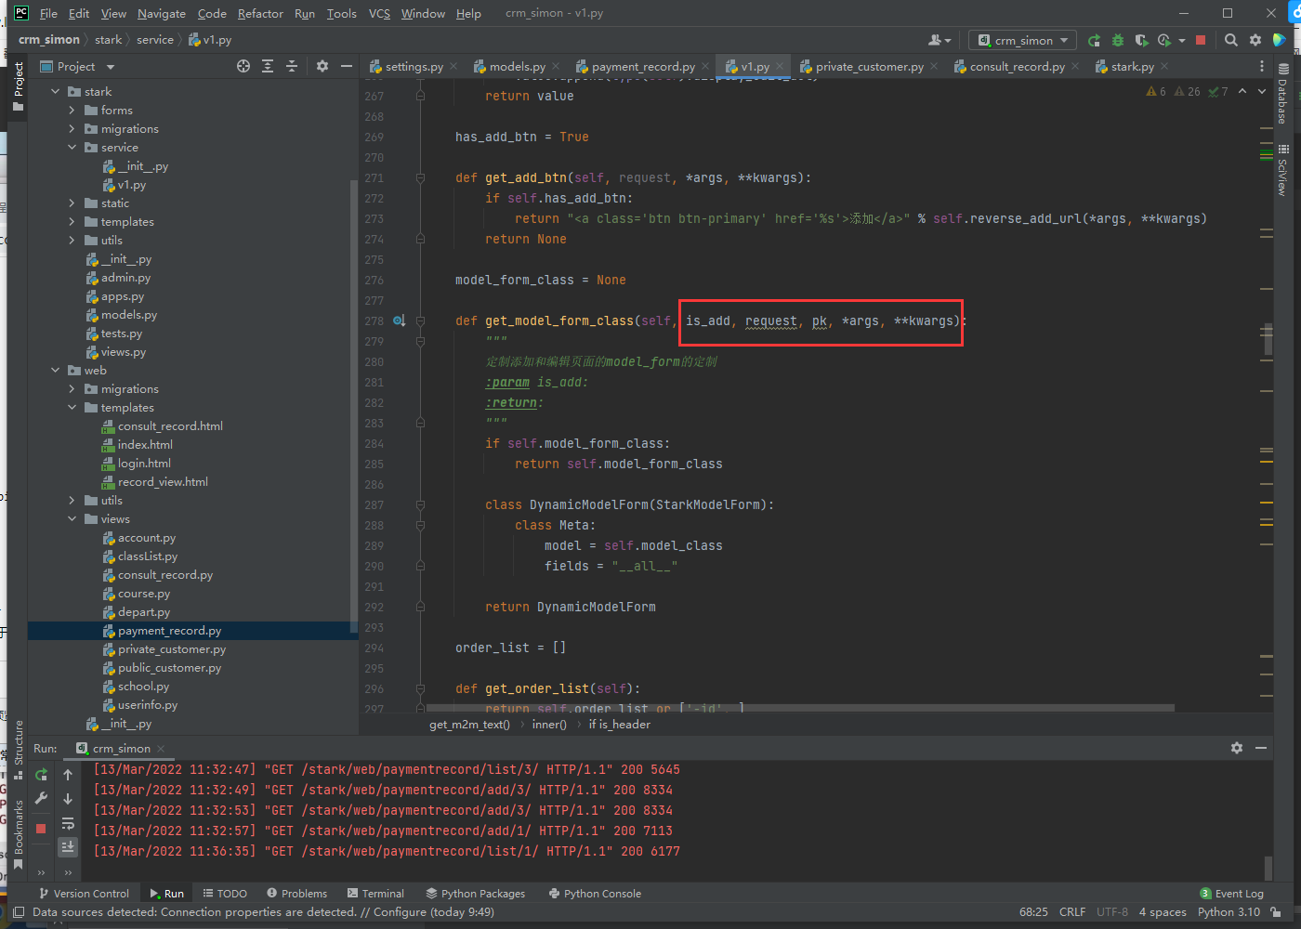
Task: Stop the running crm_simon process in top toolbar
Action: tap(1201, 40)
